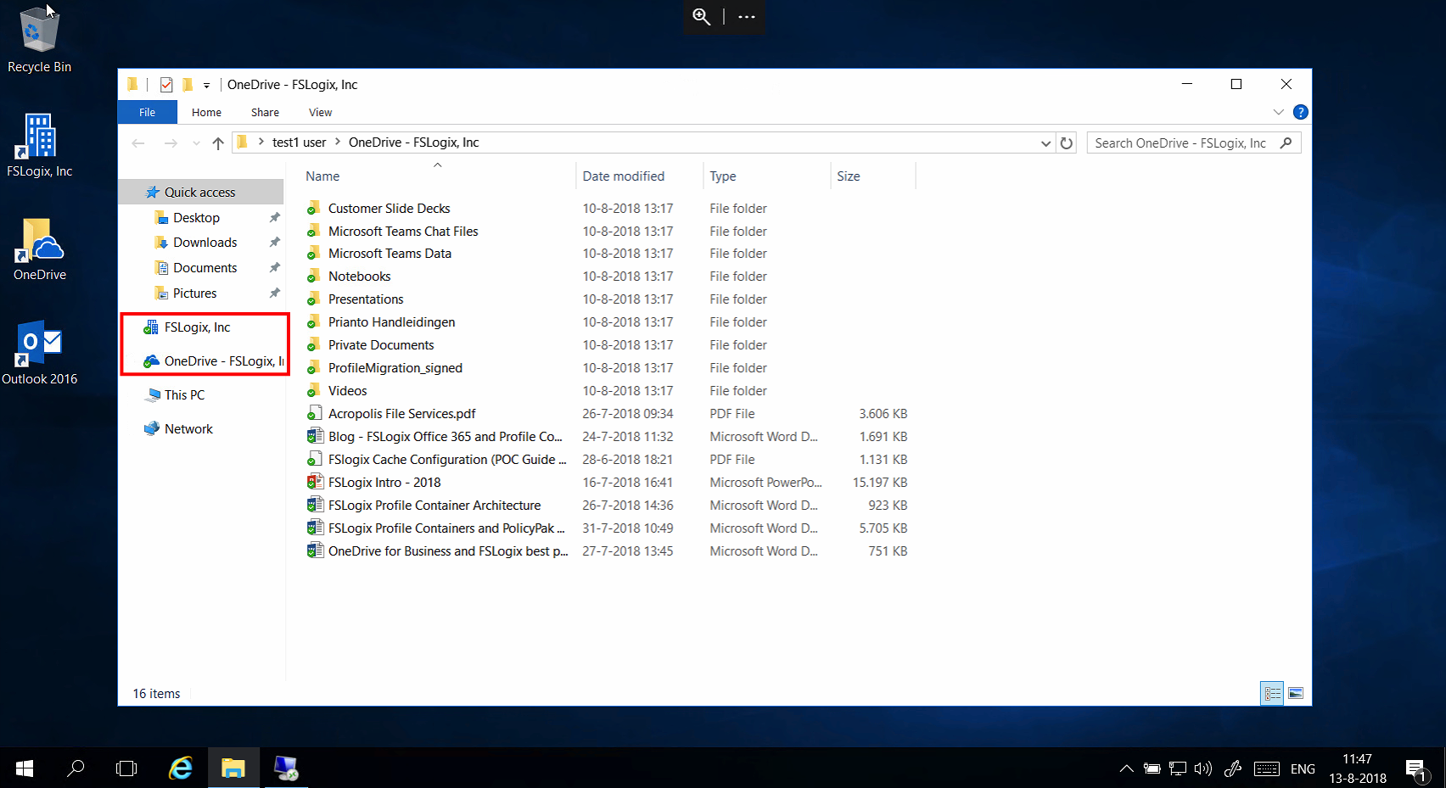Viewport: 1446px width, 788px height.
Task: Show hidden system tray icons
Action: [x=1126, y=769]
